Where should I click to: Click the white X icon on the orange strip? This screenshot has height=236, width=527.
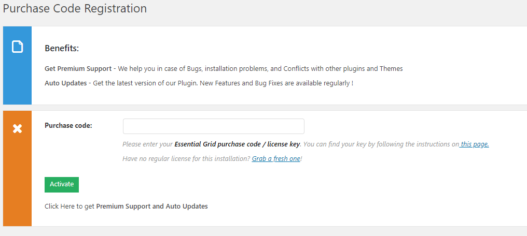coord(18,128)
